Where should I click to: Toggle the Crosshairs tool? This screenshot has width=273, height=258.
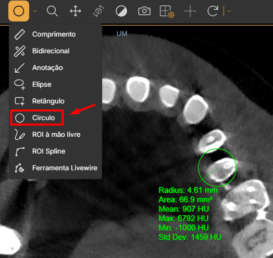[190, 11]
